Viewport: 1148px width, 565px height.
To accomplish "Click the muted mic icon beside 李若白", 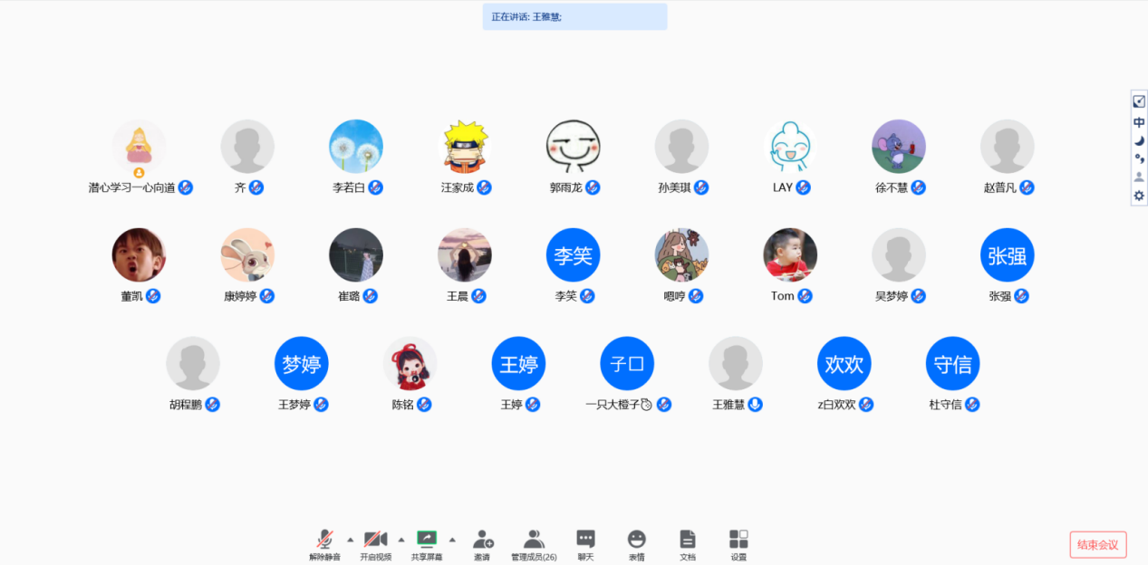I will coord(376,187).
